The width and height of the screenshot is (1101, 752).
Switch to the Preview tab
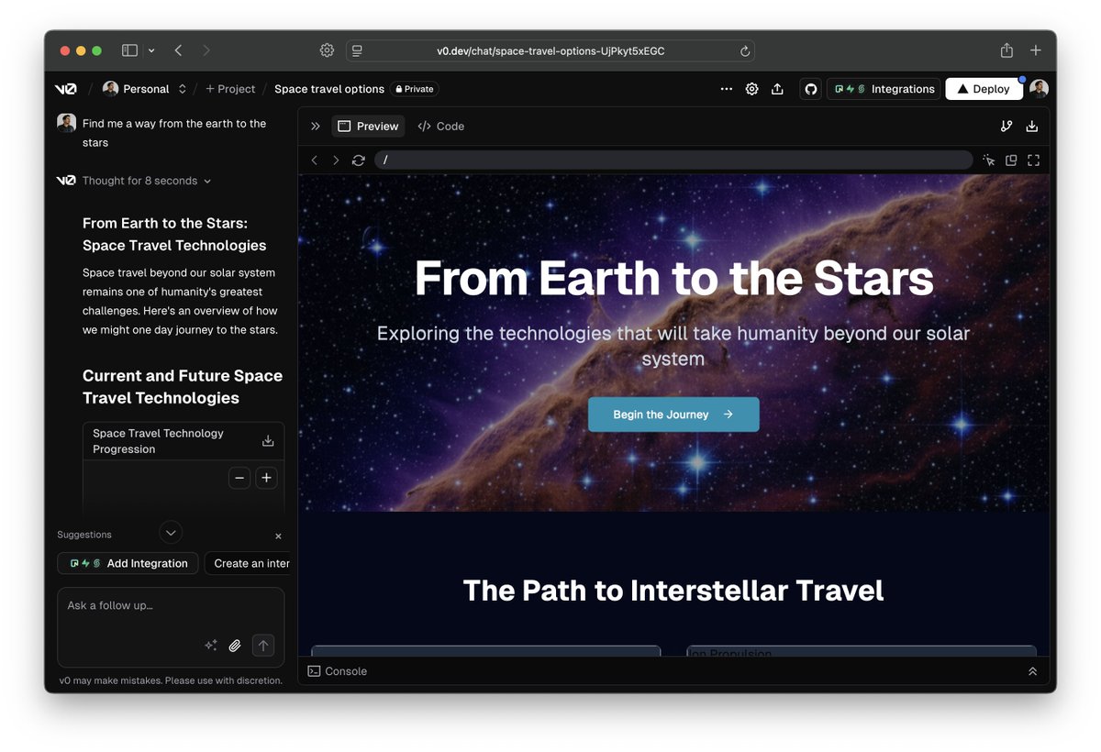[368, 127]
